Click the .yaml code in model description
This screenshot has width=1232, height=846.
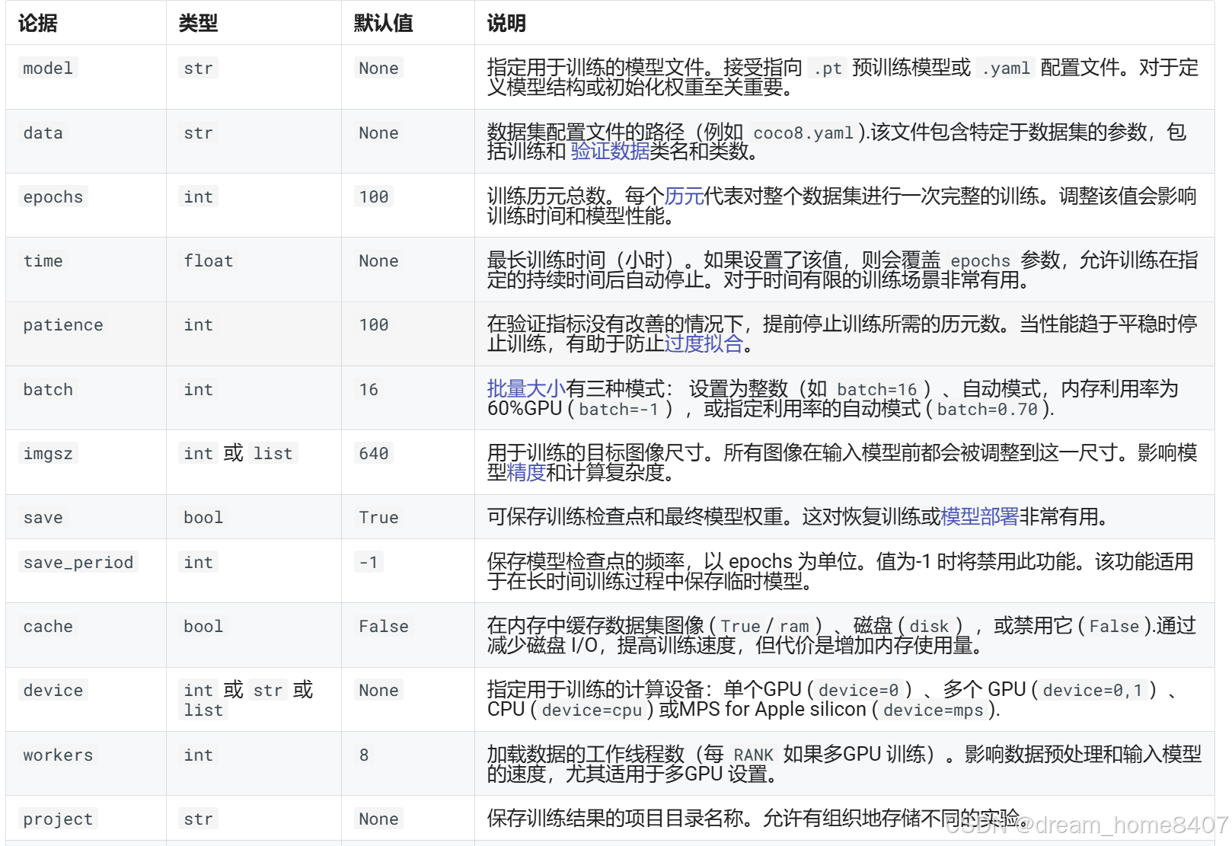coord(1006,69)
